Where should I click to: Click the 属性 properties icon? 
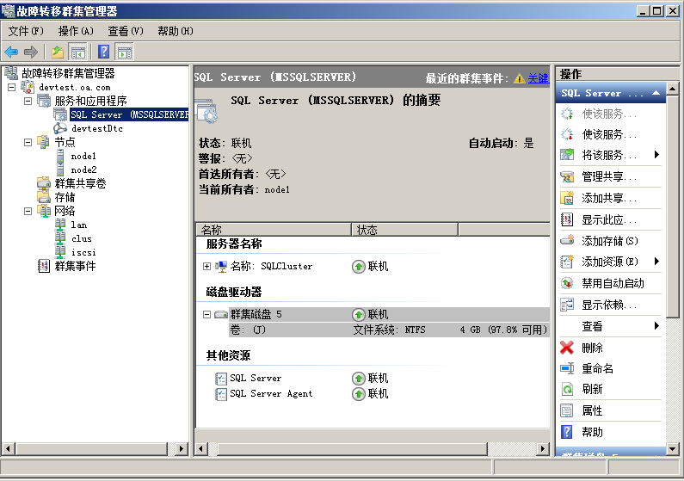[567, 410]
